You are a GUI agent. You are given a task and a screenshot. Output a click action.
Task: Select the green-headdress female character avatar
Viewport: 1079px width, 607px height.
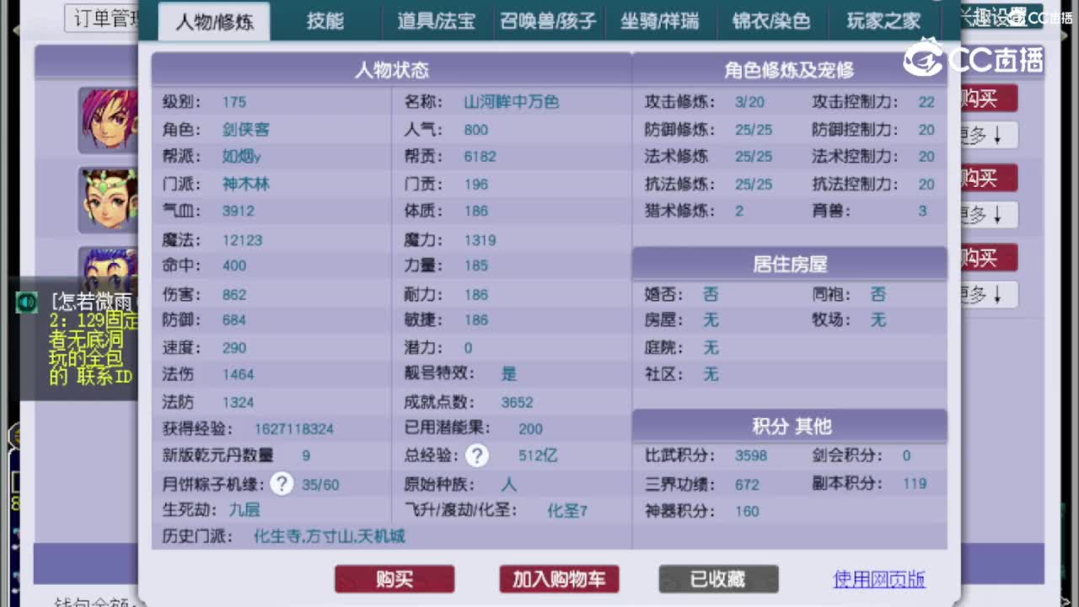click(110, 201)
